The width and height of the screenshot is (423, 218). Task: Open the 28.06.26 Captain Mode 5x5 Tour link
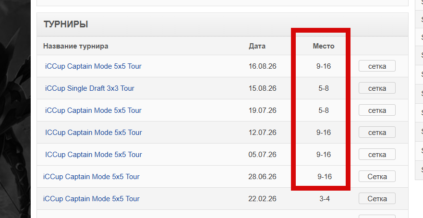[x=91, y=177]
